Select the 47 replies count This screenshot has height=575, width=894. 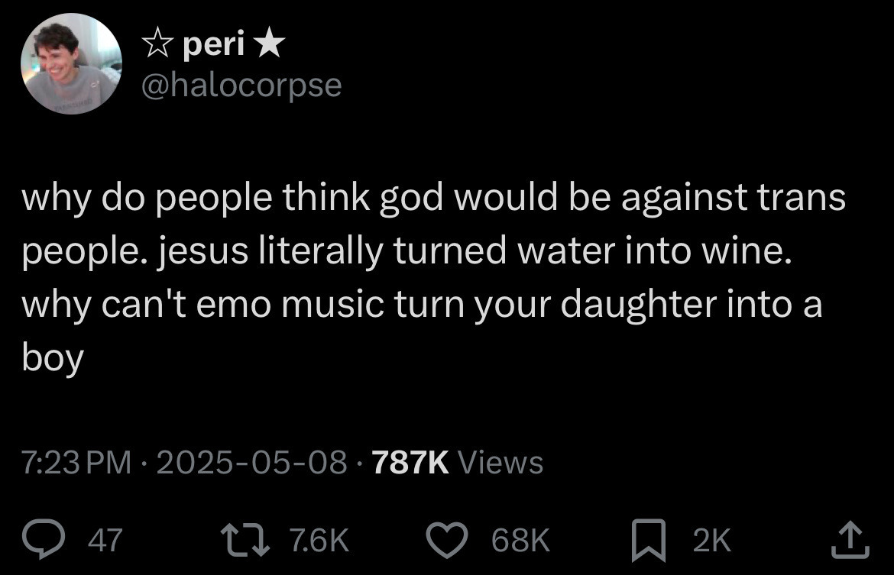pyautogui.click(x=105, y=540)
